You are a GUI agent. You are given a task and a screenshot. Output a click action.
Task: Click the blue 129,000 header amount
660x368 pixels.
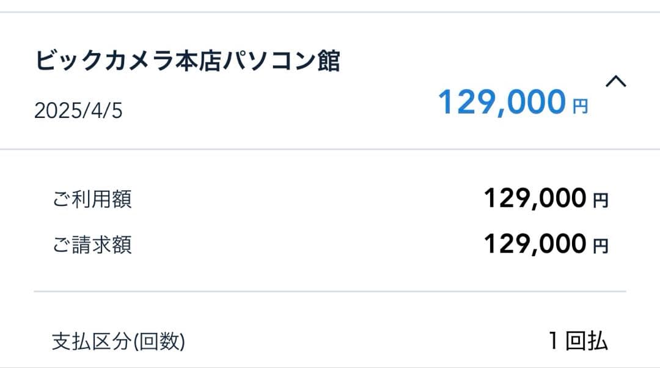pos(502,102)
